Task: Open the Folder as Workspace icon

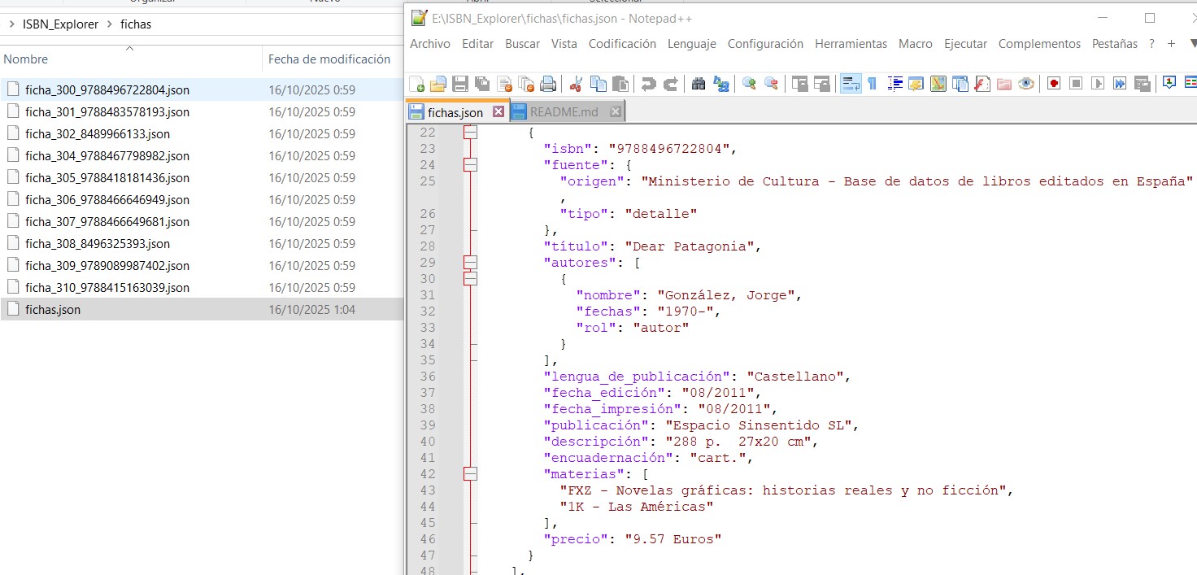Action: [1004, 83]
